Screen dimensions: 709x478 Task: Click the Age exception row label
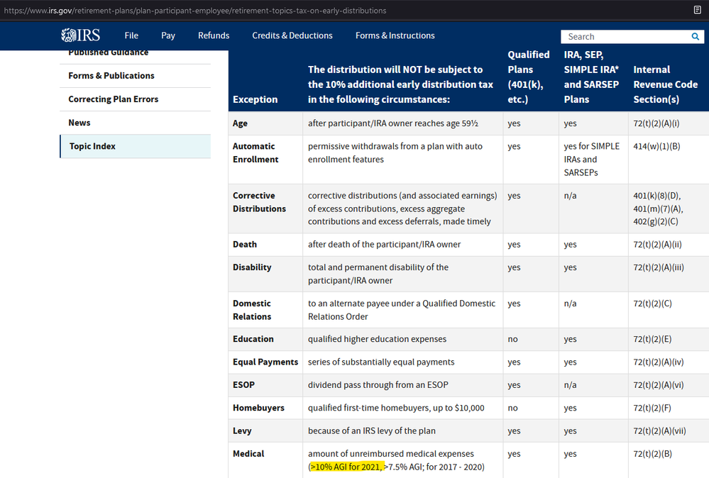click(240, 123)
